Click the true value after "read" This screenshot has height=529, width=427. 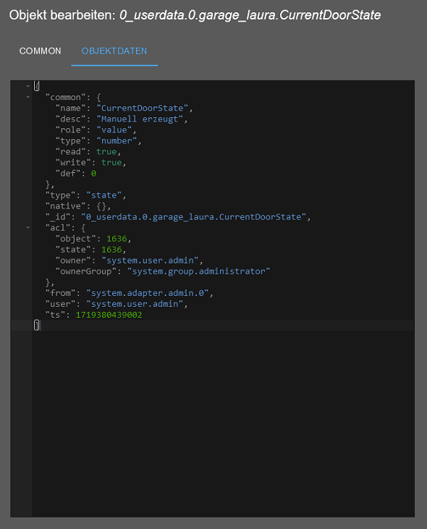[x=106, y=151]
